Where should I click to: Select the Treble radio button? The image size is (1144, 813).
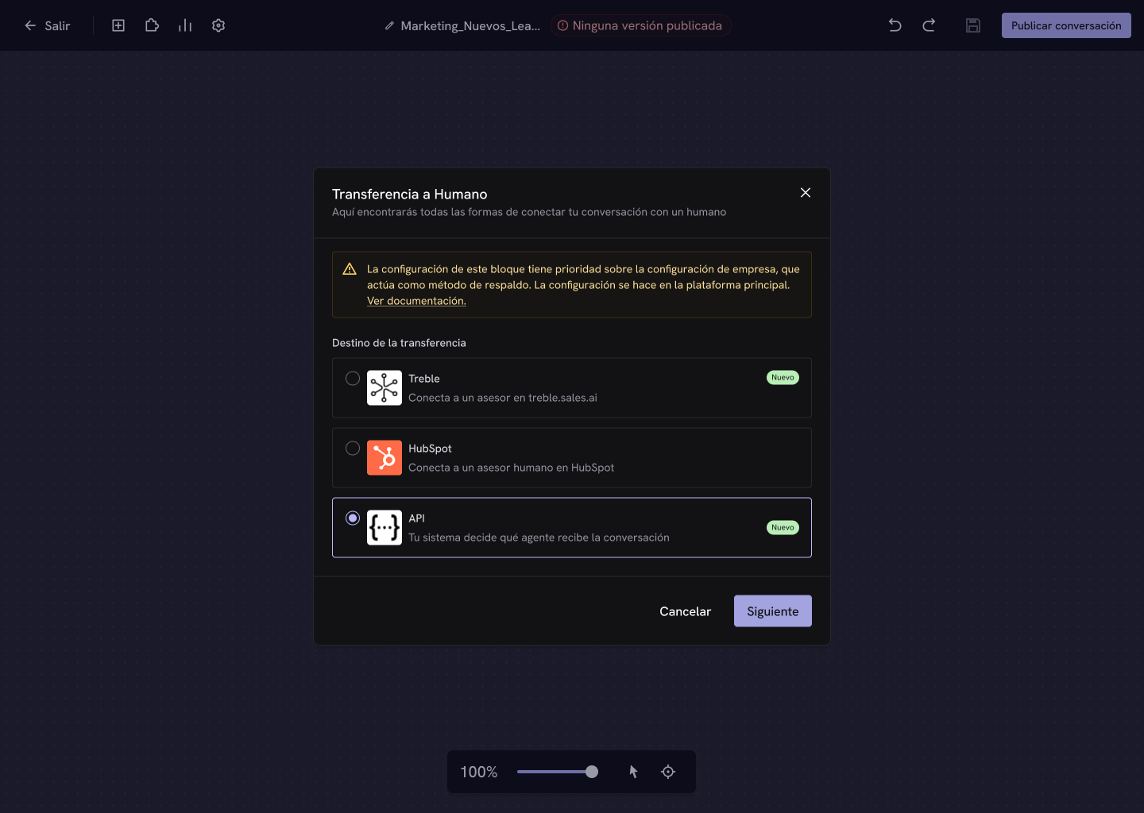353,379
